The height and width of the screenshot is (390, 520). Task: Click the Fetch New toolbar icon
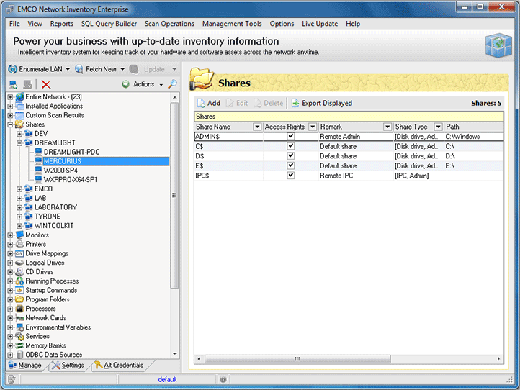(79, 69)
